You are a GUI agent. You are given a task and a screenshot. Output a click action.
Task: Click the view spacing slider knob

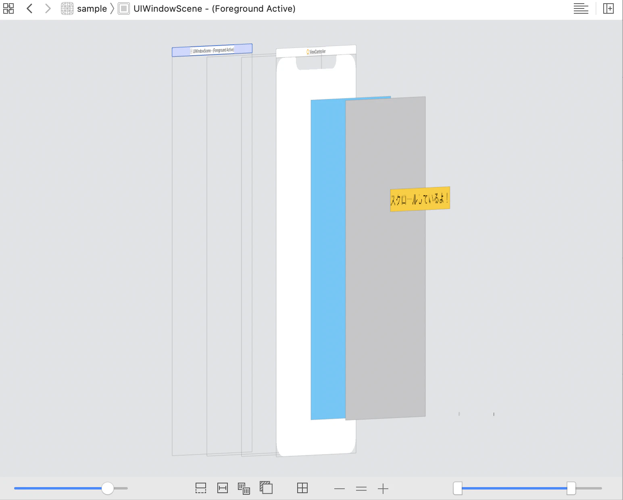(x=108, y=488)
